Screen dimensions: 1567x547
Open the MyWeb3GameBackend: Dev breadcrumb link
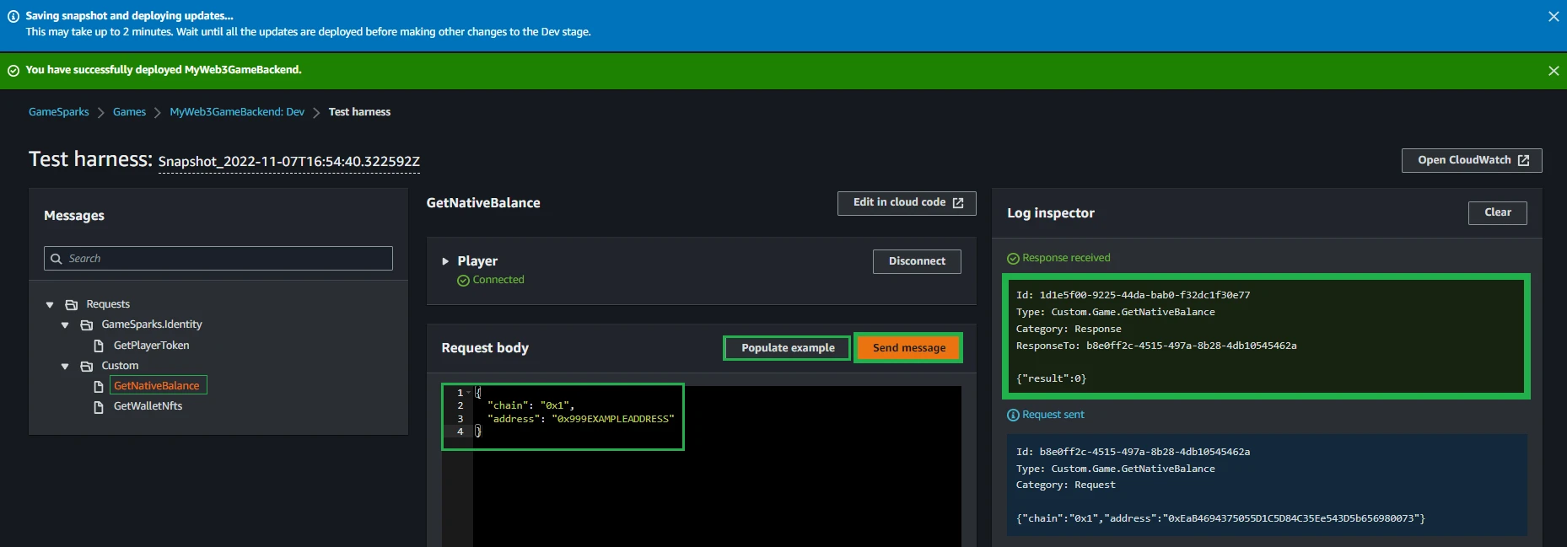[237, 112]
